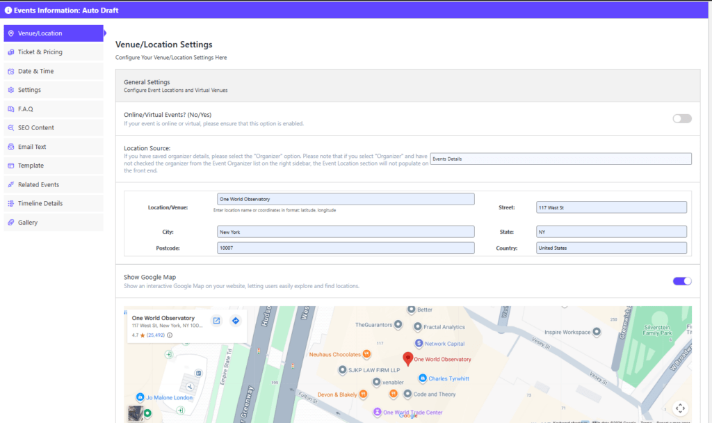This screenshot has width=712, height=423.
Task: Click the info icon beside Events Information title
Action: pyautogui.click(x=8, y=10)
